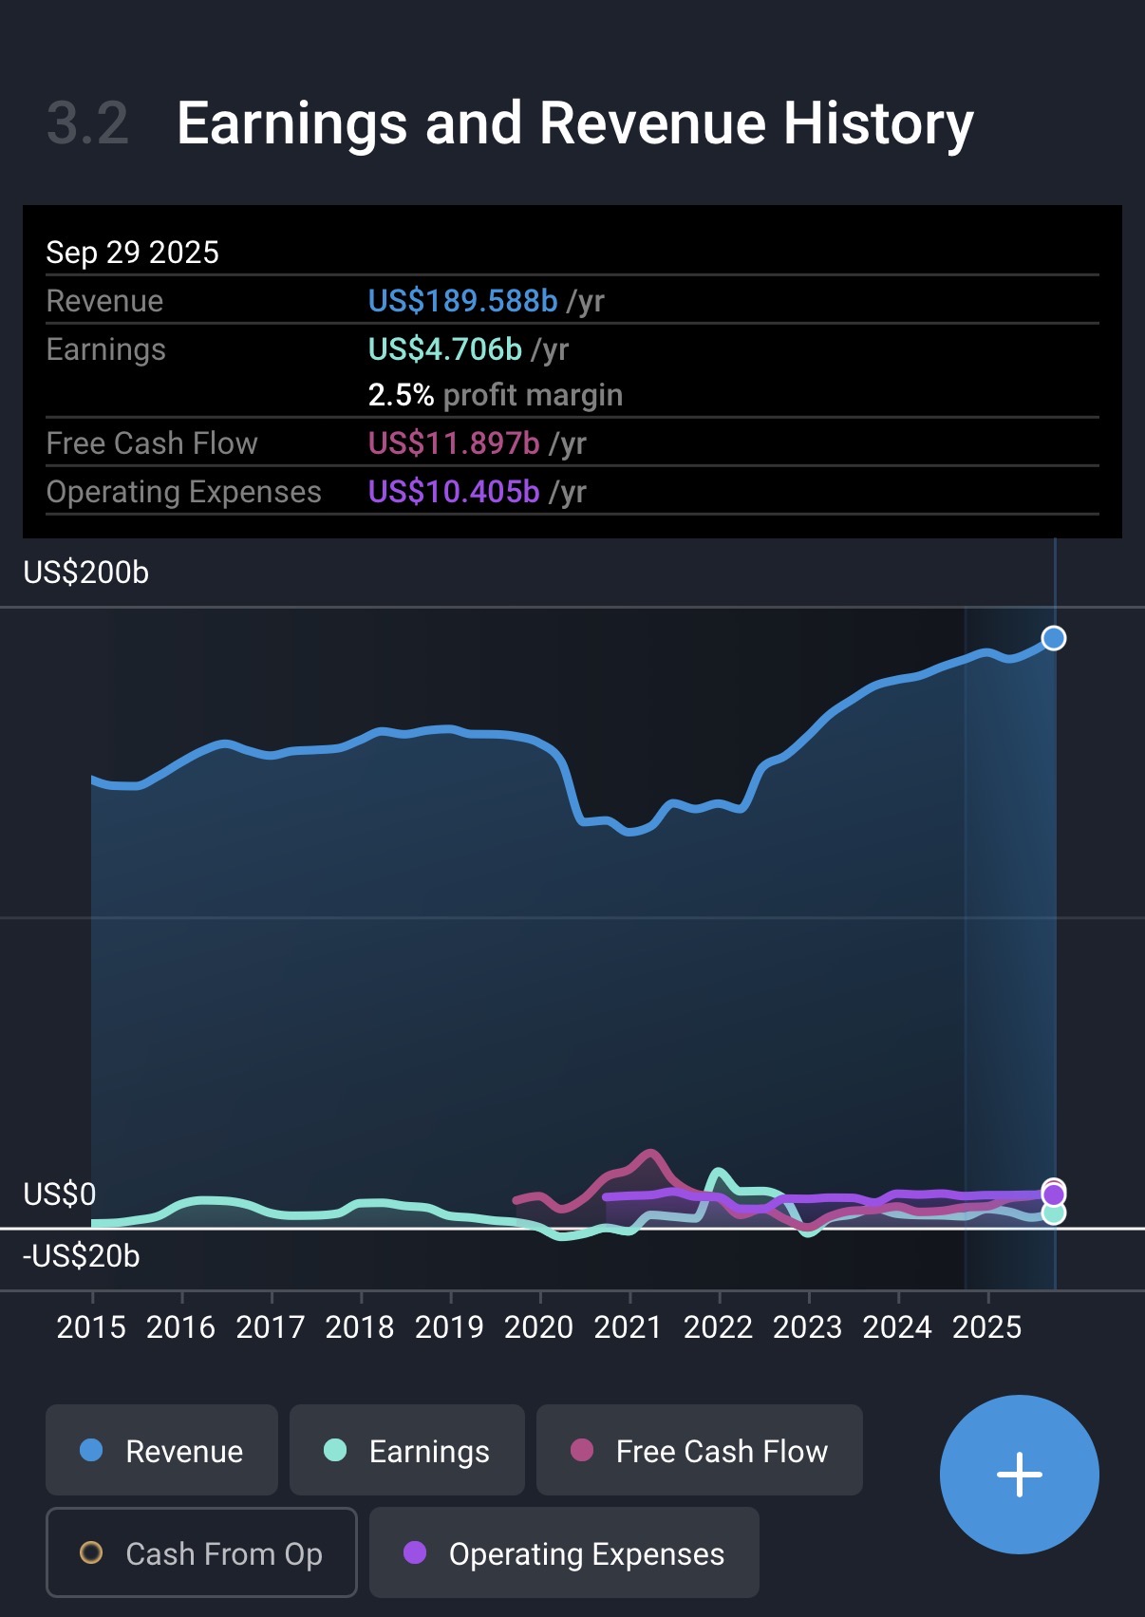This screenshot has height=1617, width=1145.
Task: Click the Earnings and Revenue History heading
Action: click(574, 123)
